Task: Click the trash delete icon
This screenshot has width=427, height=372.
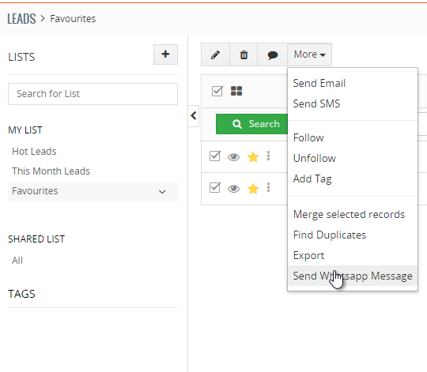Action: (244, 54)
